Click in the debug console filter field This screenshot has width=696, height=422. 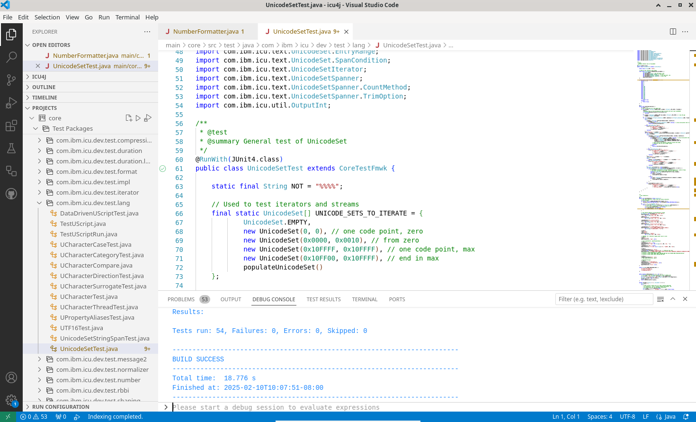tap(604, 299)
